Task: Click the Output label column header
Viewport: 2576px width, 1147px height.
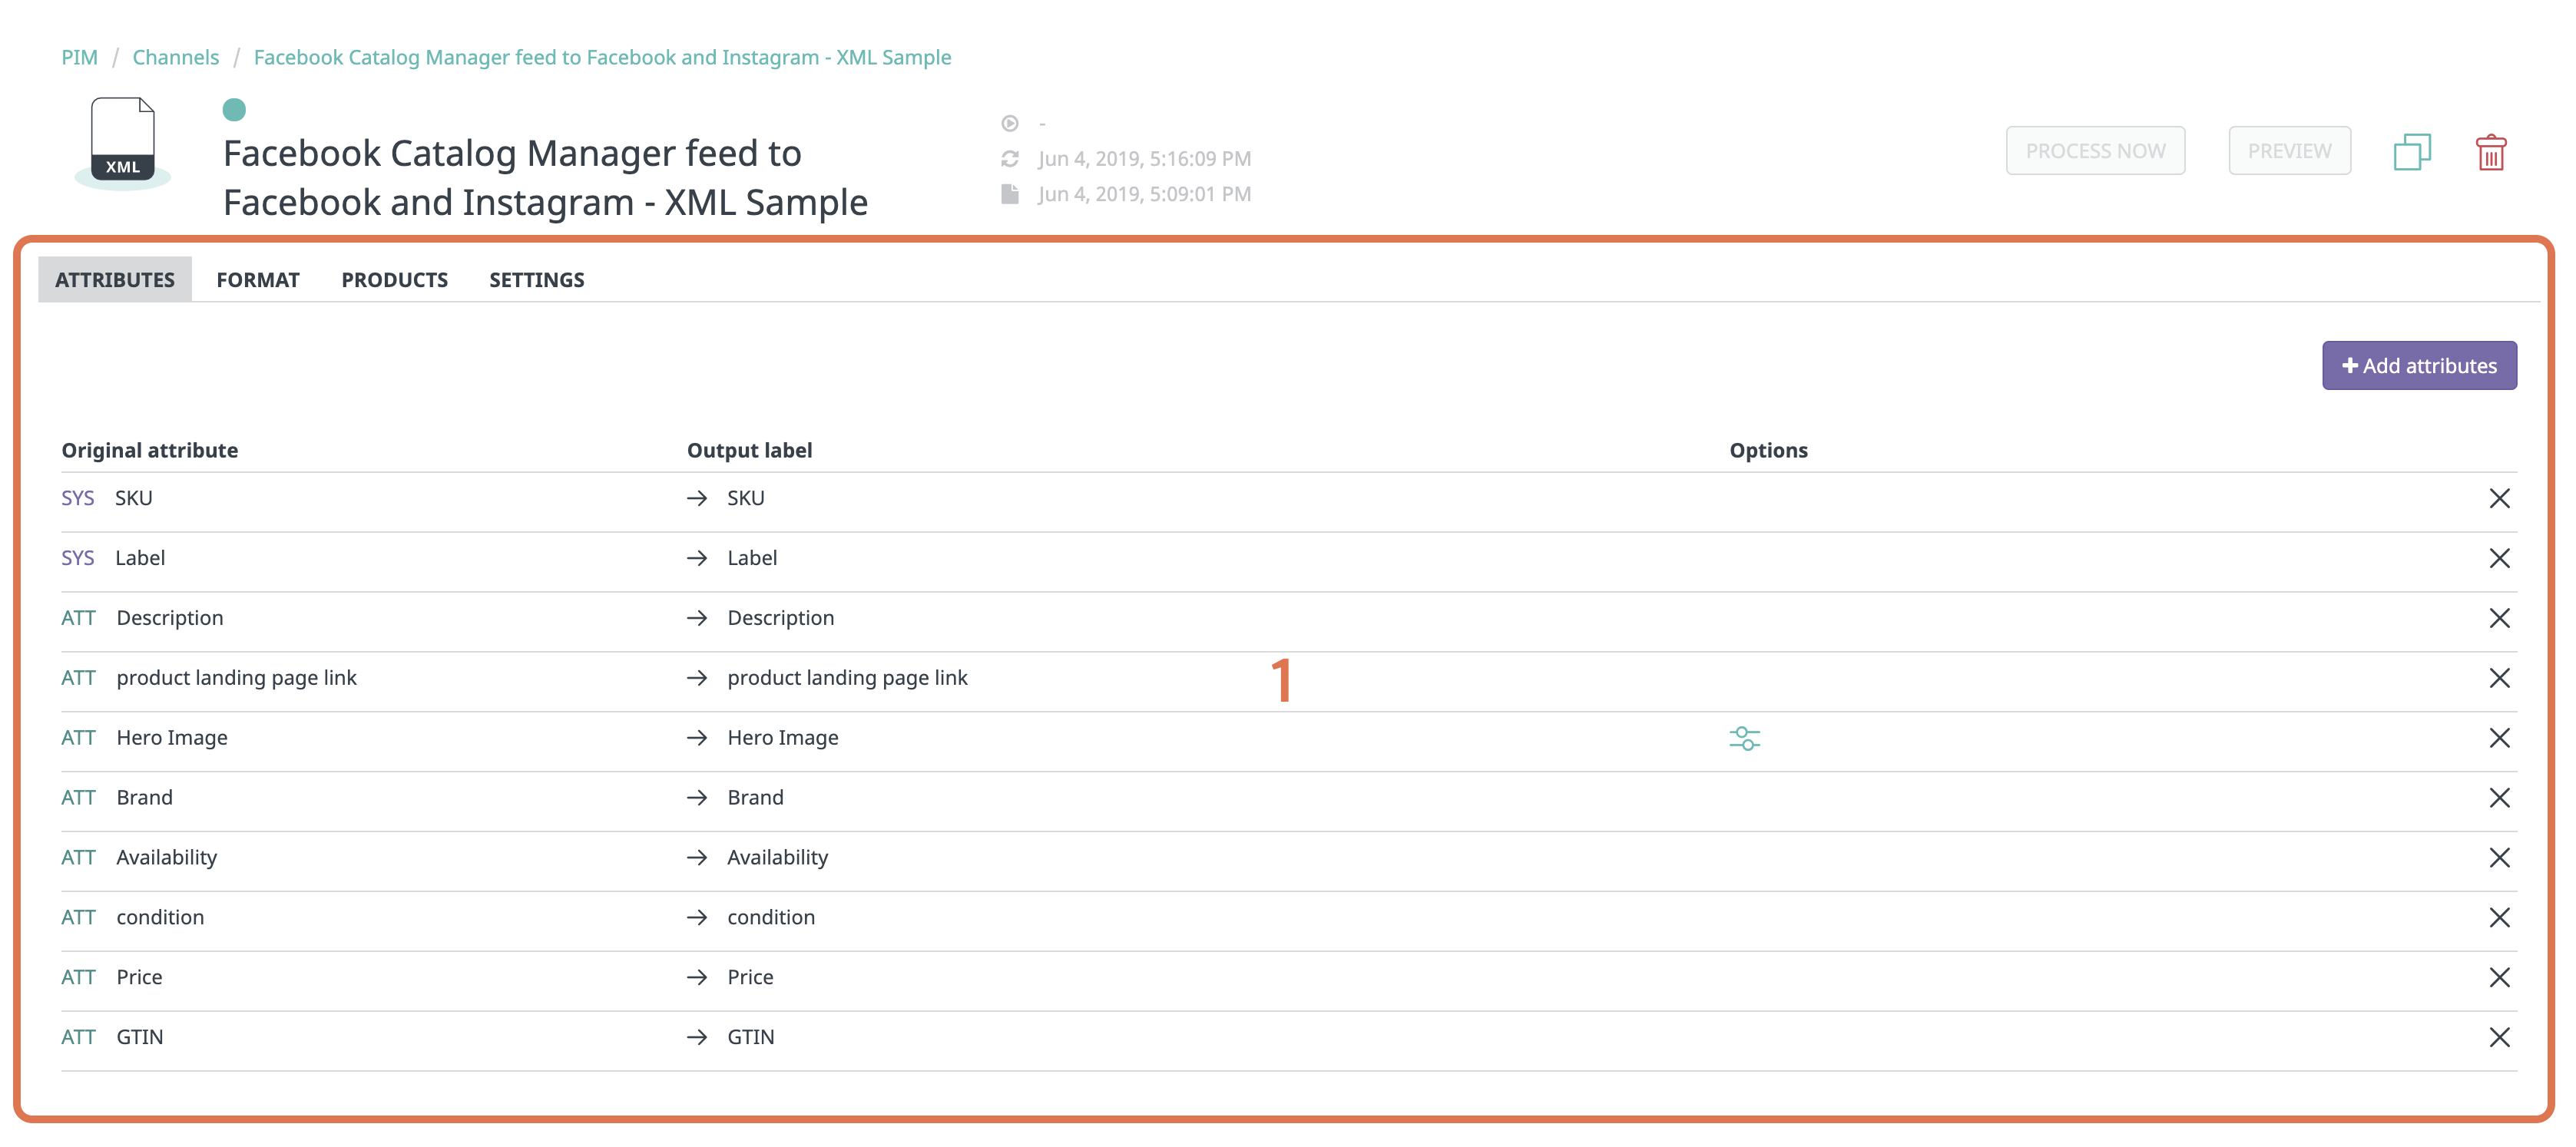Action: [749, 450]
